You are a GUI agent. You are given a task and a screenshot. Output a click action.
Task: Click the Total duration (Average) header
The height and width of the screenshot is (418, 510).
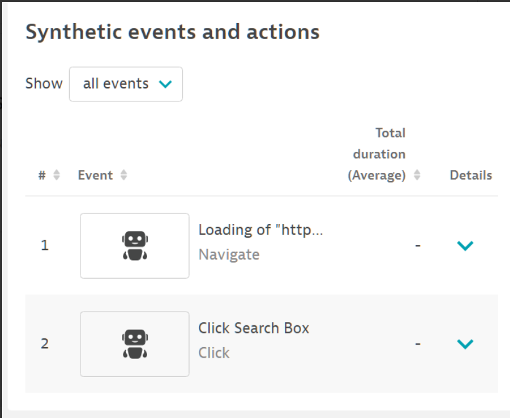tap(391, 153)
